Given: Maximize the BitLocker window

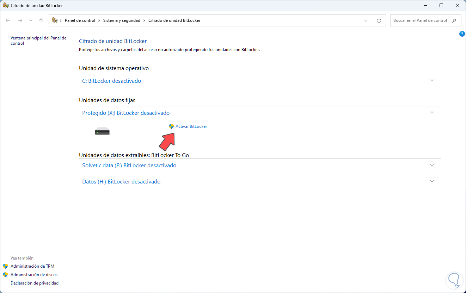Looking at the screenshot, I should pos(441,6).
